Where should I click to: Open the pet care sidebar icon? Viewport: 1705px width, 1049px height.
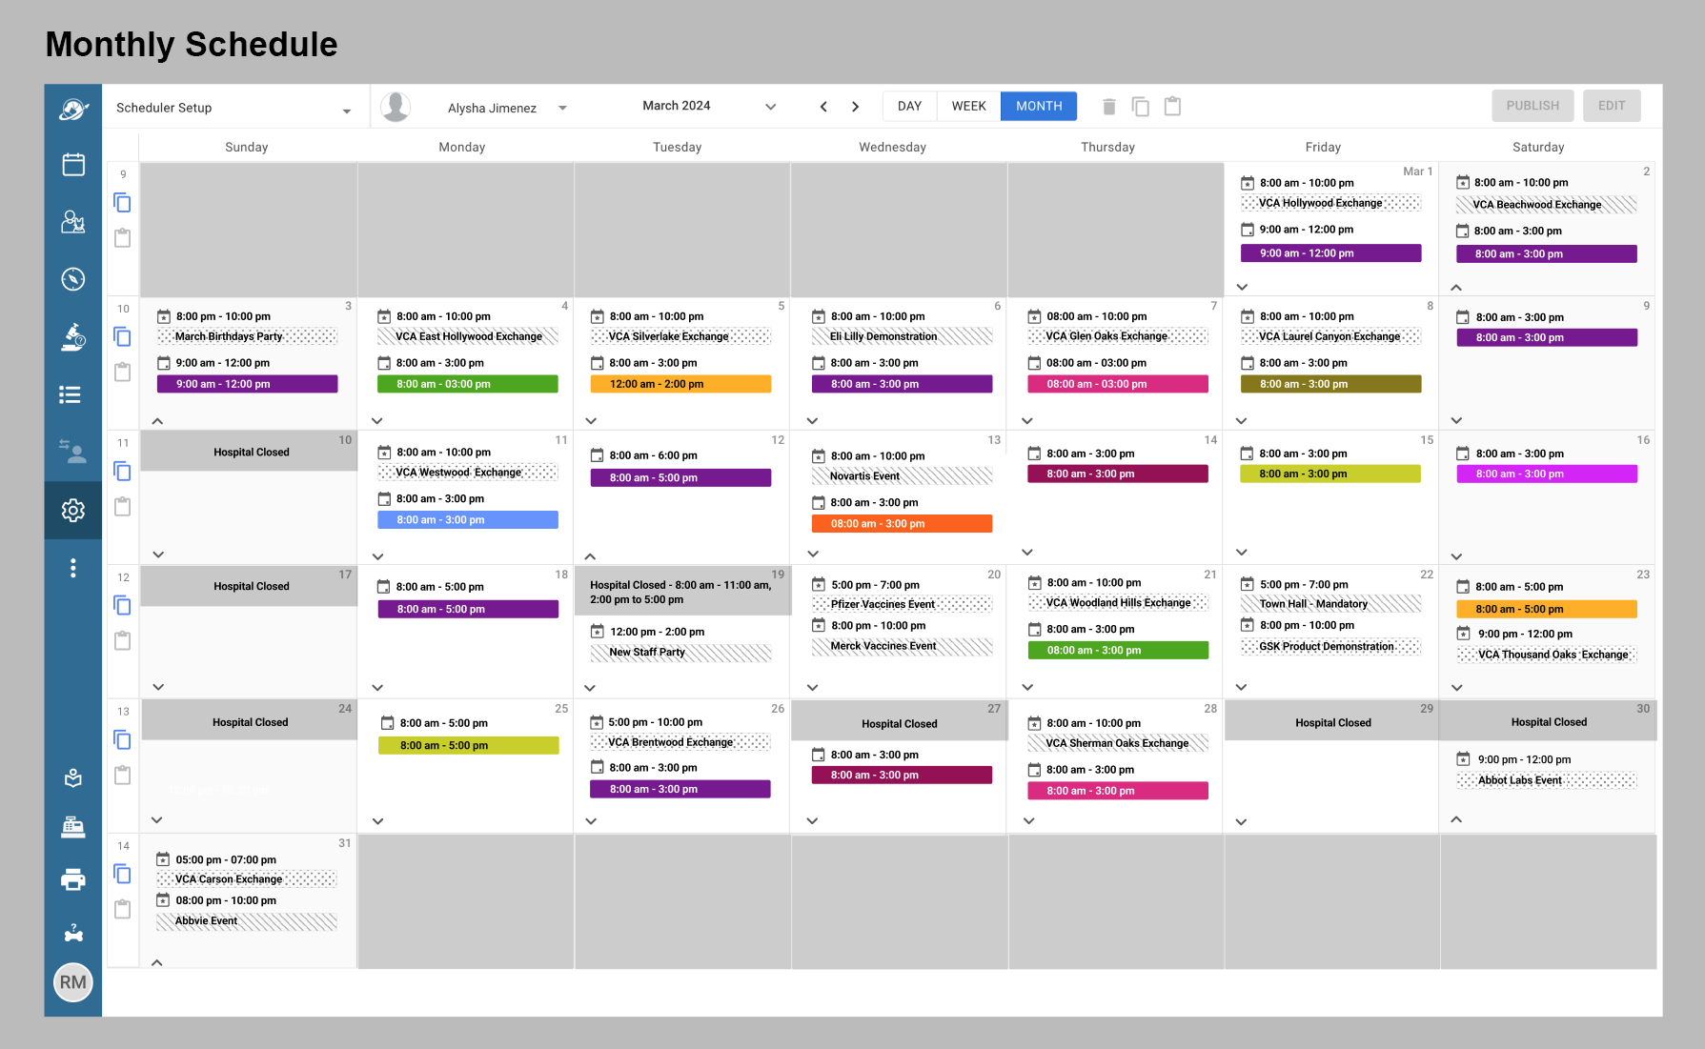[x=73, y=778]
